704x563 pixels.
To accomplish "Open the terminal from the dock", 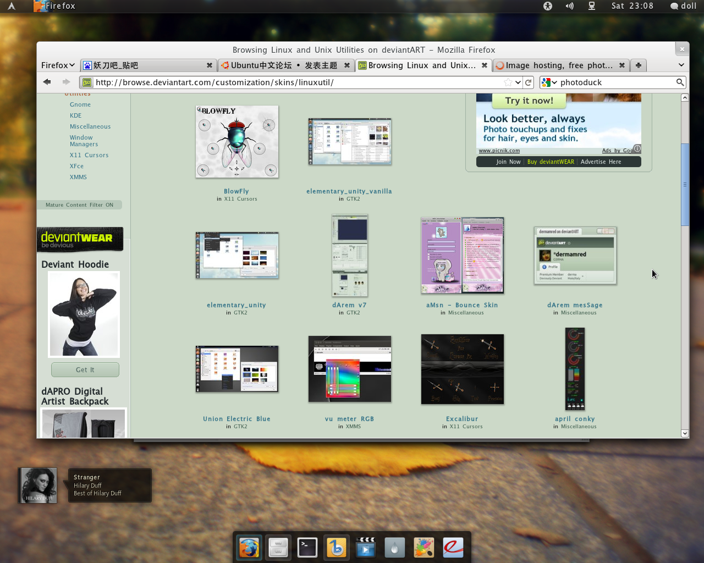I will pyautogui.click(x=307, y=548).
